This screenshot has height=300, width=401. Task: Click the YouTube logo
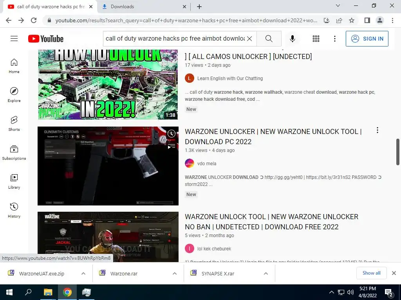pos(46,39)
